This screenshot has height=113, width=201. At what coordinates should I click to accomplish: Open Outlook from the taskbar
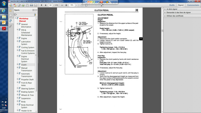[x=4, y=23]
